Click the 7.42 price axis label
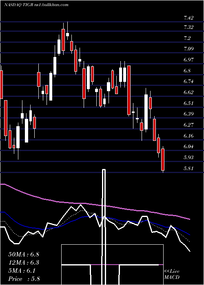204x285 pixels. coord(188,18)
